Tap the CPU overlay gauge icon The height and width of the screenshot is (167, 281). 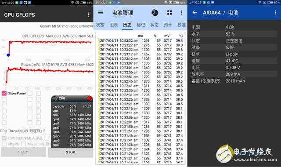(54, 98)
